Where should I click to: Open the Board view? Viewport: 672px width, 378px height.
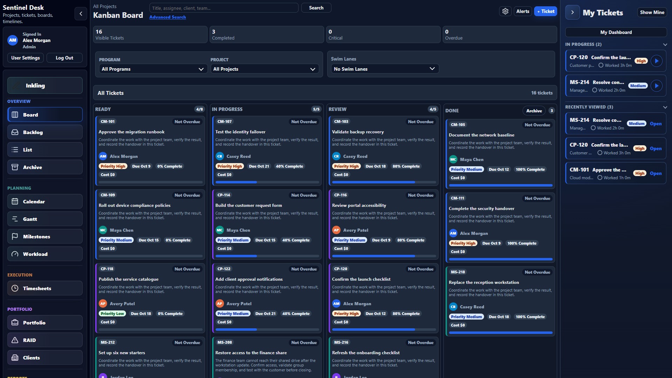point(45,115)
